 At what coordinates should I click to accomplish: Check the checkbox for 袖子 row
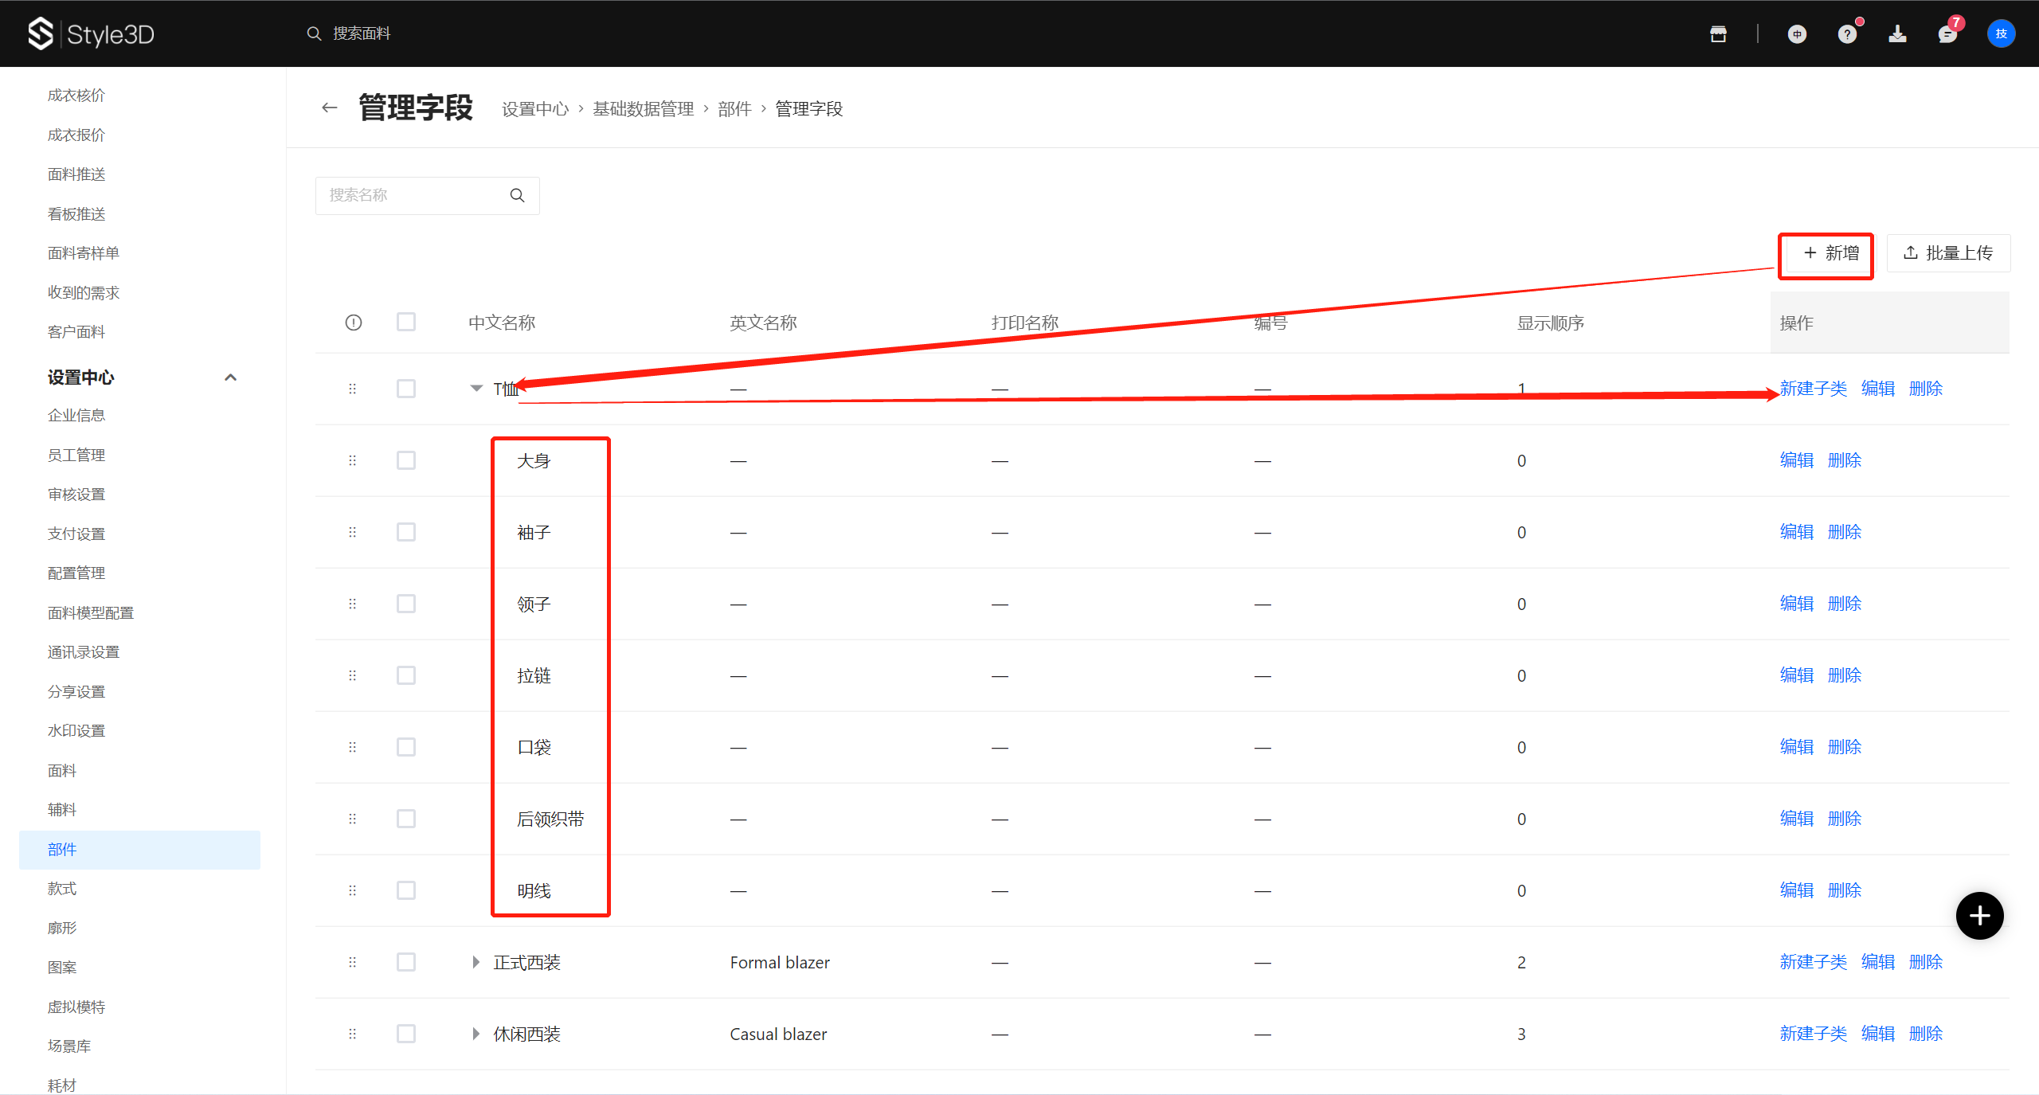(406, 532)
